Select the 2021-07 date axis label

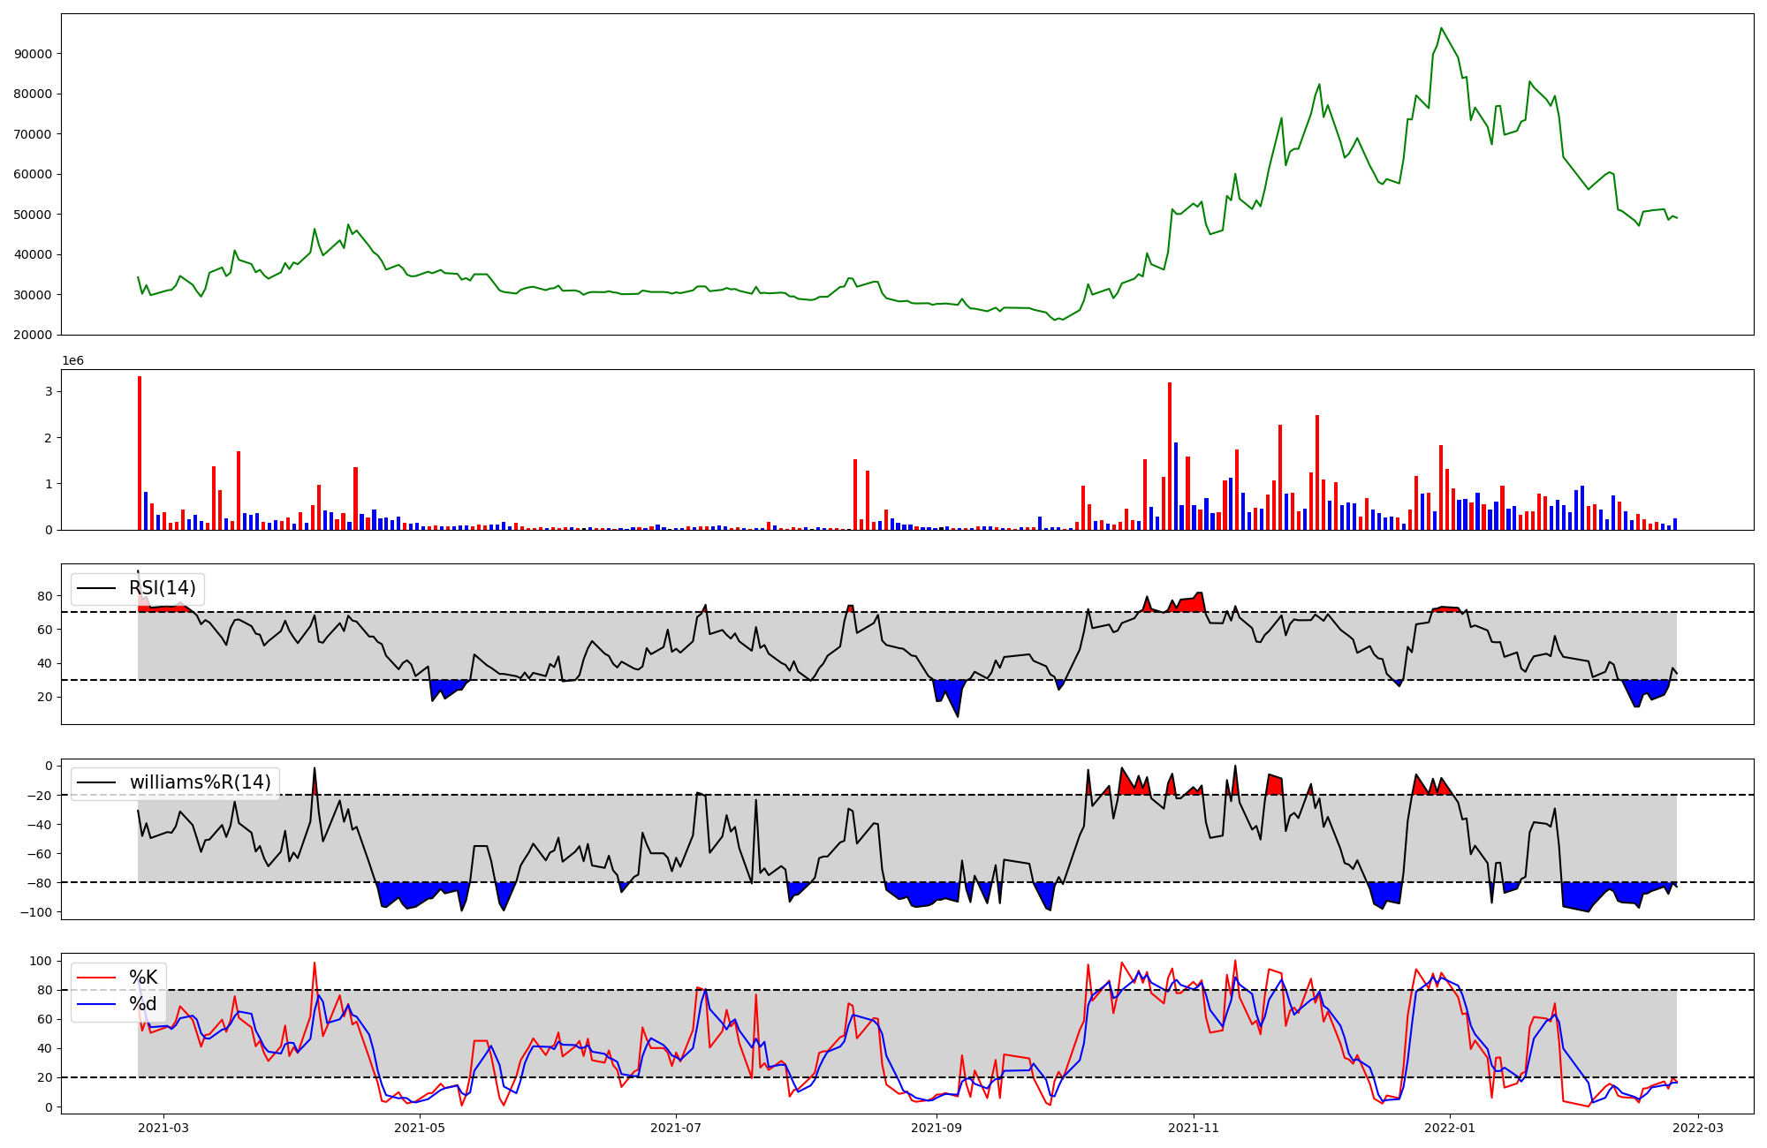(676, 1127)
